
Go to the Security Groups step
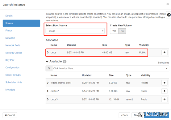[x=14, y=53]
